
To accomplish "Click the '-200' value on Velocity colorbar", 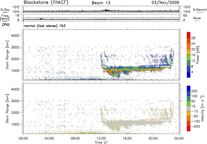I will coord(196,126).
